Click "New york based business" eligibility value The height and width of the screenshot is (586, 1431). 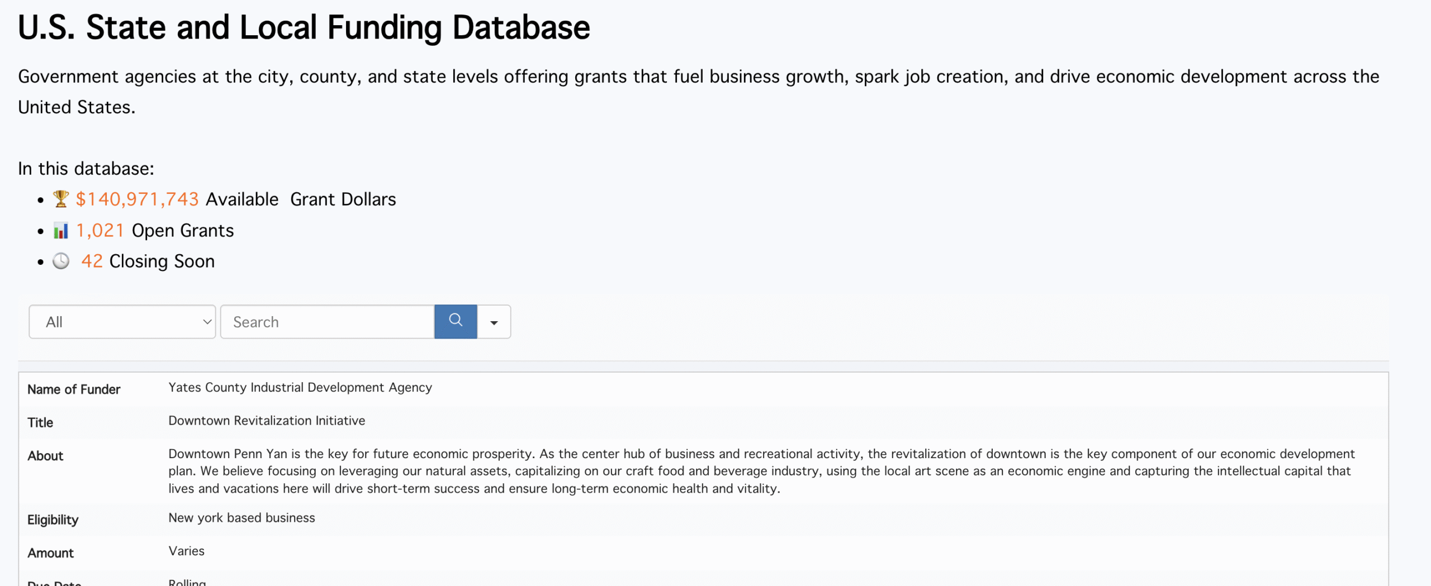241,518
